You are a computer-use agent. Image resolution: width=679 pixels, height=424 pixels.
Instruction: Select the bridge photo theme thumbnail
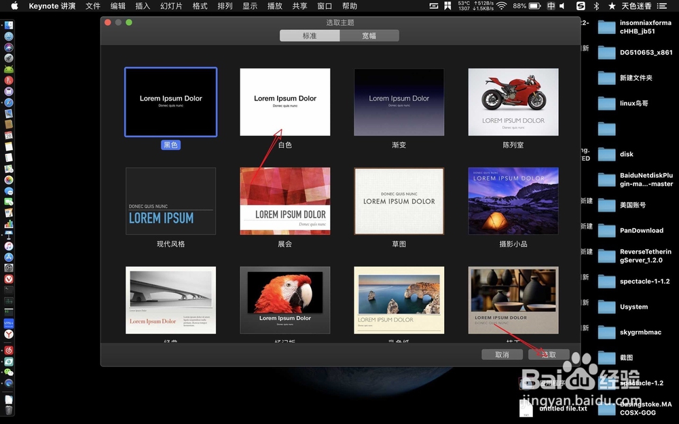(x=170, y=301)
